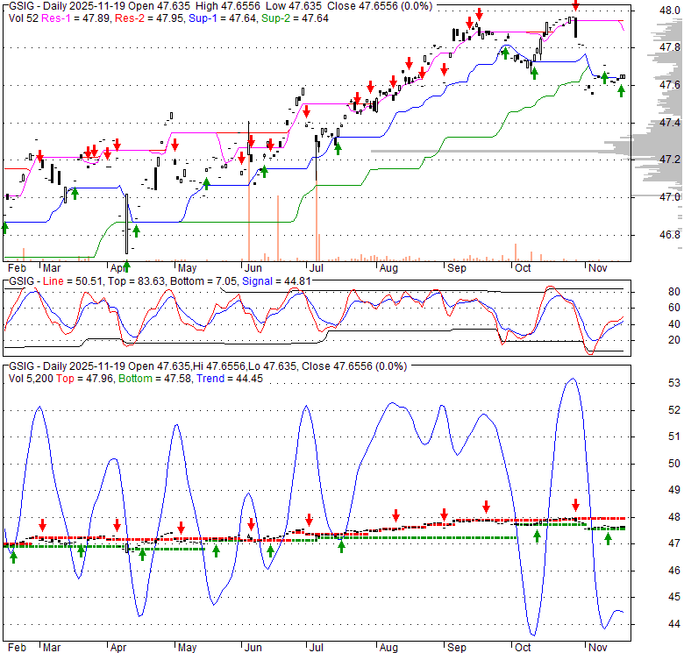
Task: Click the green up arrow below April's price low
Action: 126,264
